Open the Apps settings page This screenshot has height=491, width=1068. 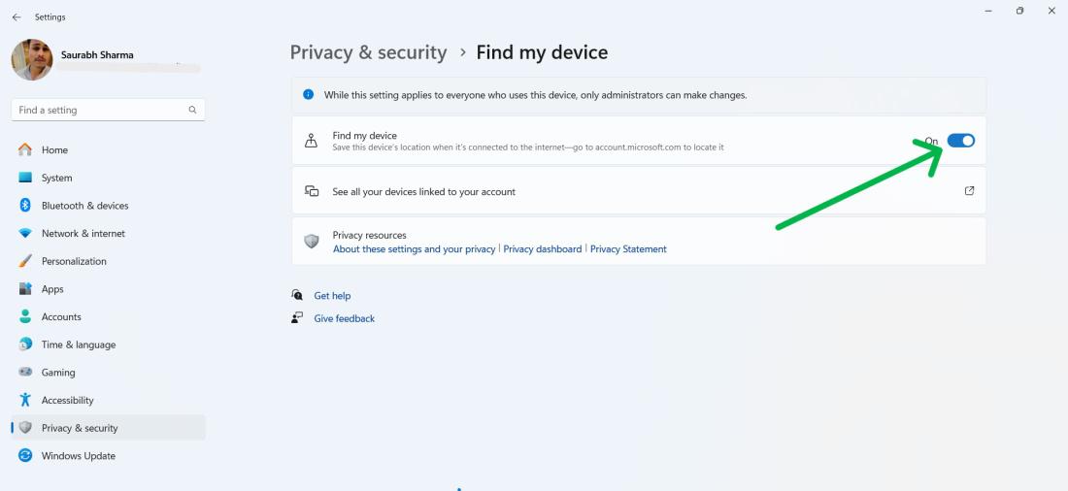tap(52, 289)
